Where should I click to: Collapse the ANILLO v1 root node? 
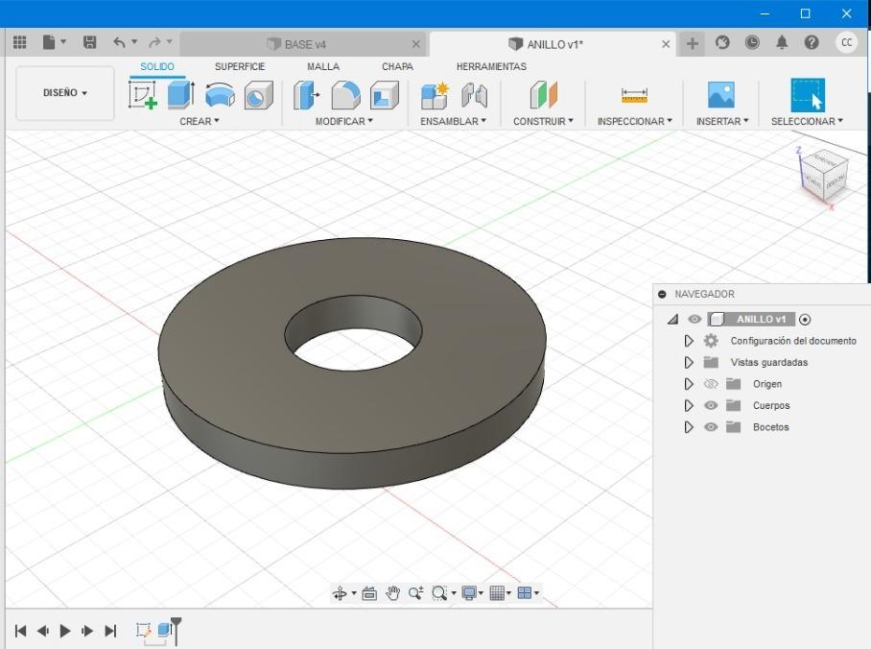(x=673, y=319)
